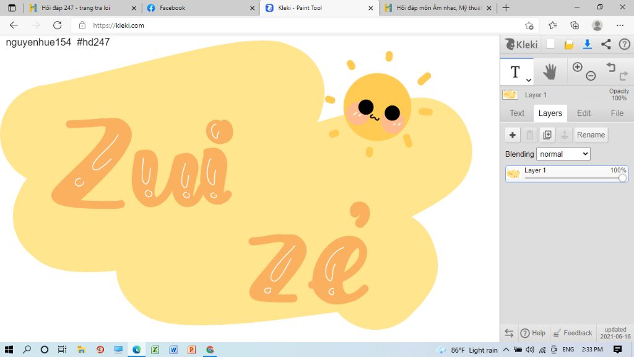The width and height of the screenshot is (634, 357).
Task: Redo the undone action
Action: pyautogui.click(x=623, y=75)
